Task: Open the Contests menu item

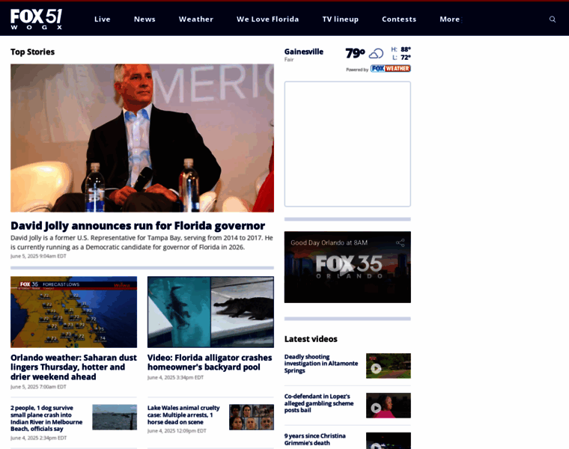Action: coord(399,19)
